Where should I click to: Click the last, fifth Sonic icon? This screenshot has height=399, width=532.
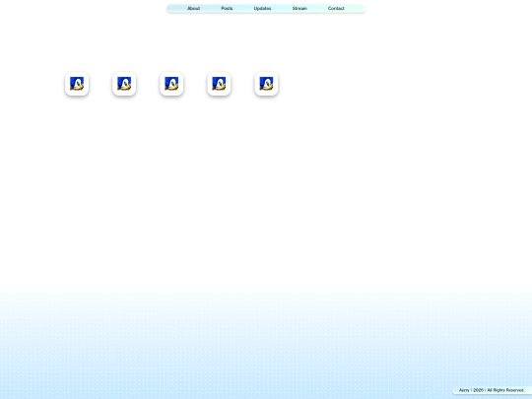pos(266,84)
